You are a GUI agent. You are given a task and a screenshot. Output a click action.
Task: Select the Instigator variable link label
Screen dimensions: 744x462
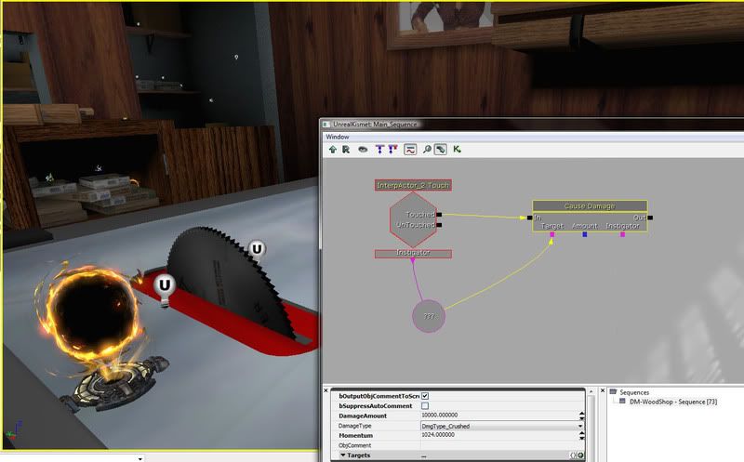[x=413, y=253]
